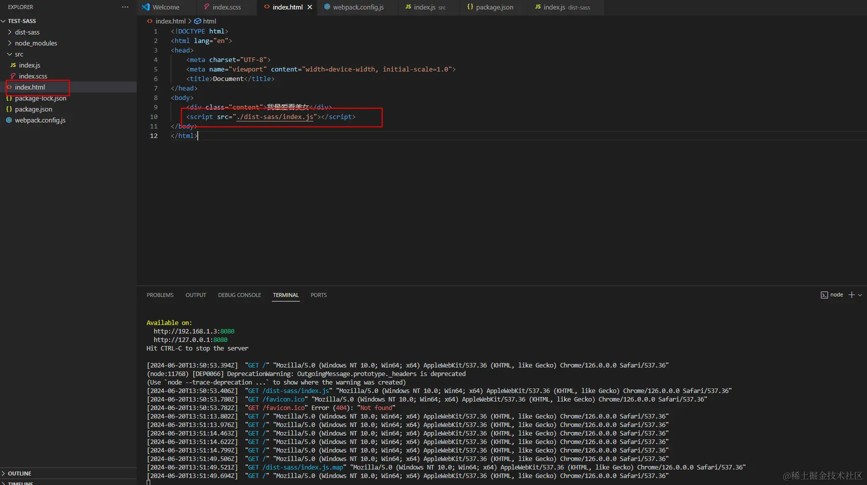Click the closing </html> tag line
This screenshot has width=867, height=485.
click(184, 135)
